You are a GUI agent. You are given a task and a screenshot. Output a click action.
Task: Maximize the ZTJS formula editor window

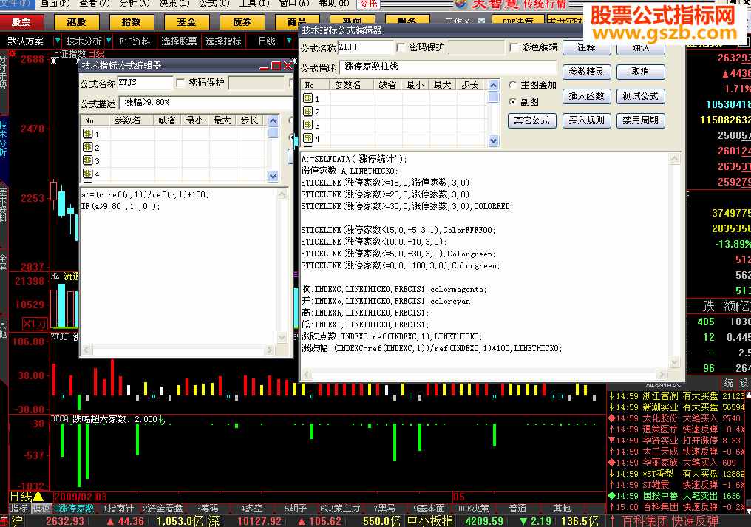[276, 66]
